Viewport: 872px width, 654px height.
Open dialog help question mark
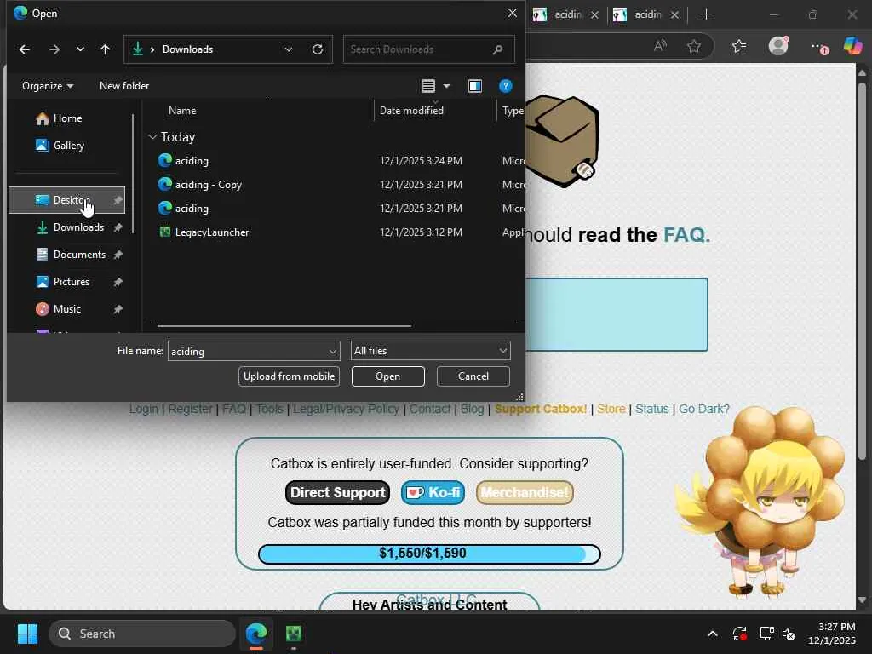(x=505, y=86)
